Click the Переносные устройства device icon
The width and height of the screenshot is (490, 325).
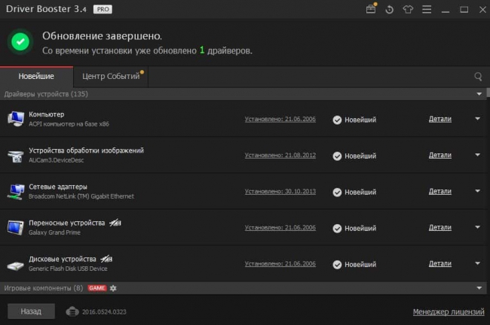(16, 227)
